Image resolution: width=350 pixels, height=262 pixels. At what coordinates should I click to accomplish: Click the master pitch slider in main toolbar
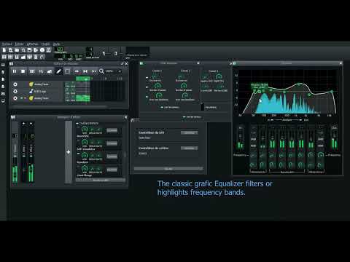click(x=116, y=53)
